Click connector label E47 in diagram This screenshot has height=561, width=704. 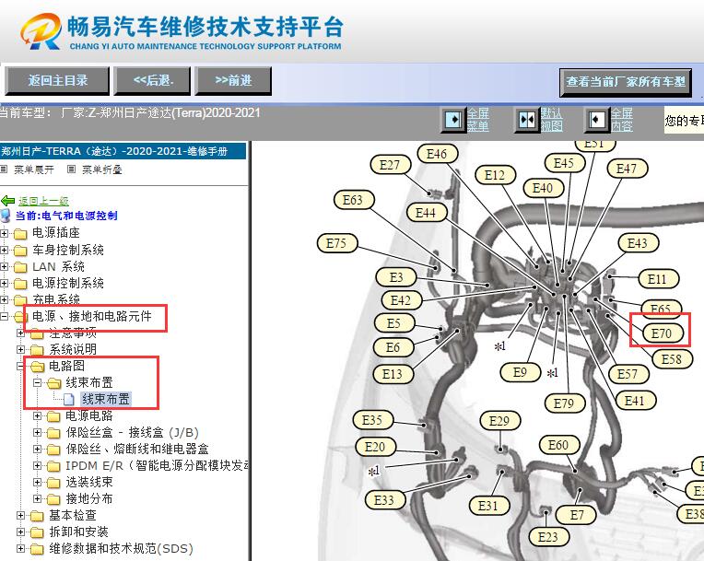pyautogui.click(x=627, y=169)
